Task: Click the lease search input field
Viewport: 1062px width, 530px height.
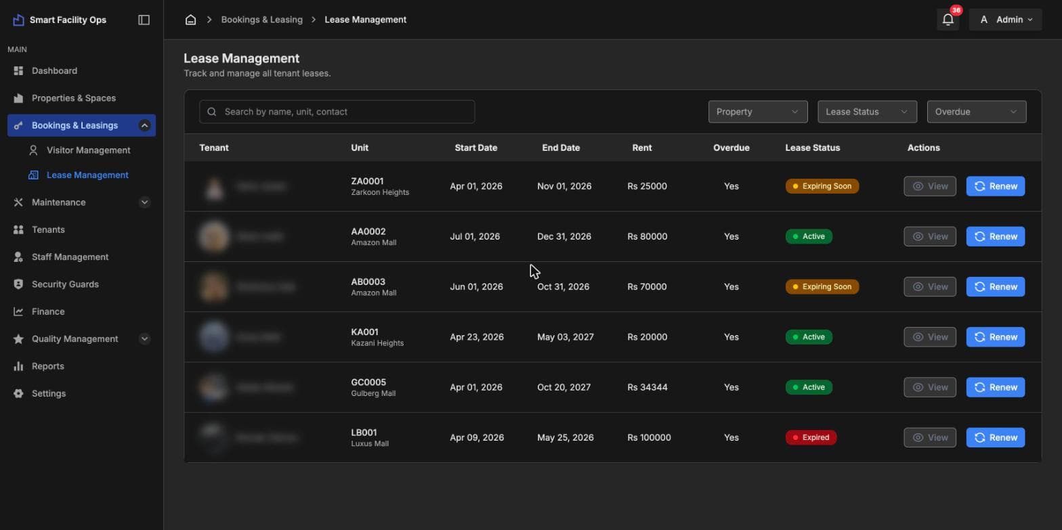Action: pos(337,112)
